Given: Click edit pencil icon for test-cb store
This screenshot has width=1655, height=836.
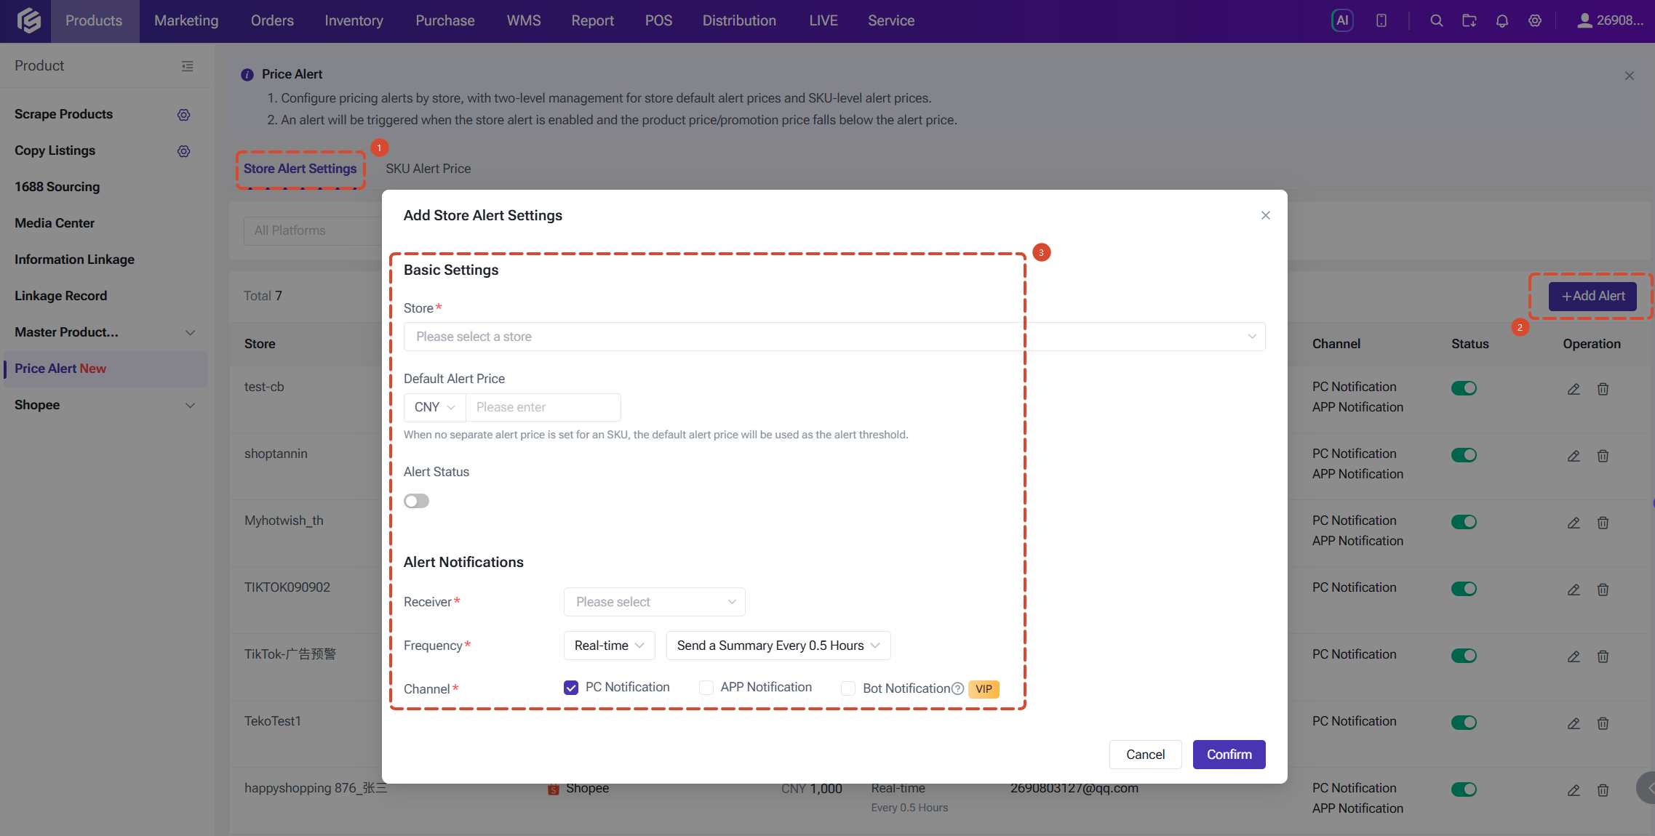Looking at the screenshot, I should coord(1574,389).
